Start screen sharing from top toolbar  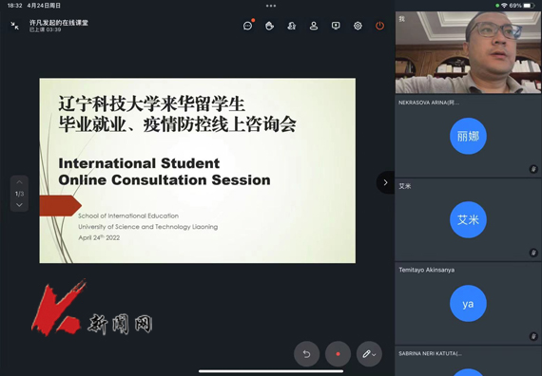[x=336, y=26]
